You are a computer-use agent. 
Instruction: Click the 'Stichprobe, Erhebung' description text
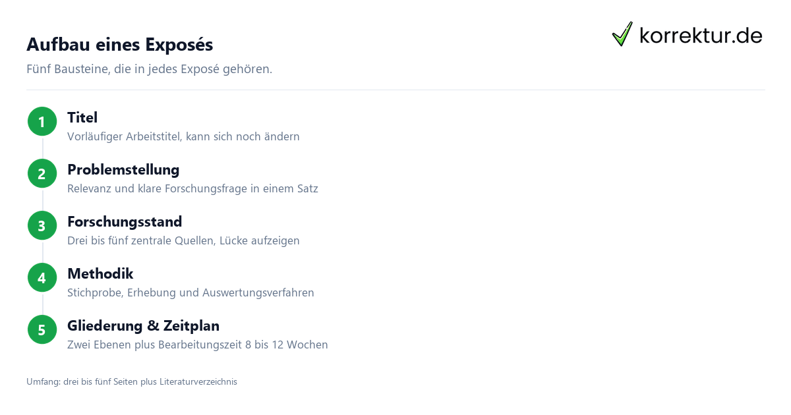pyautogui.click(x=190, y=293)
